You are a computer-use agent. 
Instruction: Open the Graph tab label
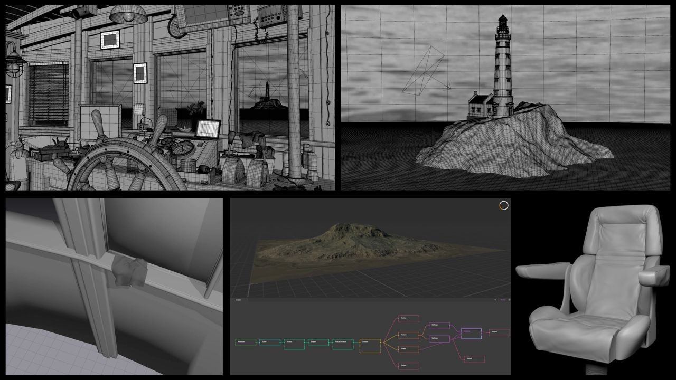pyautogui.click(x=238, y=300)
